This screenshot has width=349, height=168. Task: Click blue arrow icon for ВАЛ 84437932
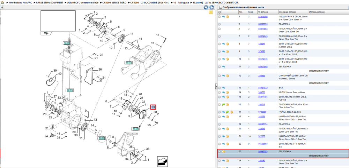click(223, 88)
